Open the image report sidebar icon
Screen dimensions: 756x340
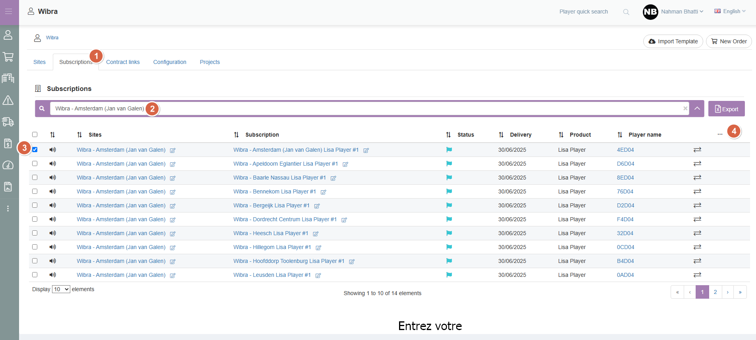point(8,187)
